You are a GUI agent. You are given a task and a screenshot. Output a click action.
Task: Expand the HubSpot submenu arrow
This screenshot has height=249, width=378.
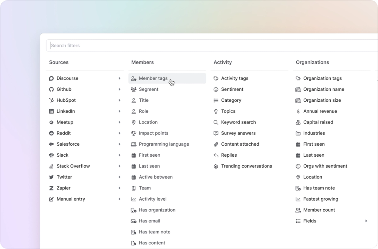point(119,100)
